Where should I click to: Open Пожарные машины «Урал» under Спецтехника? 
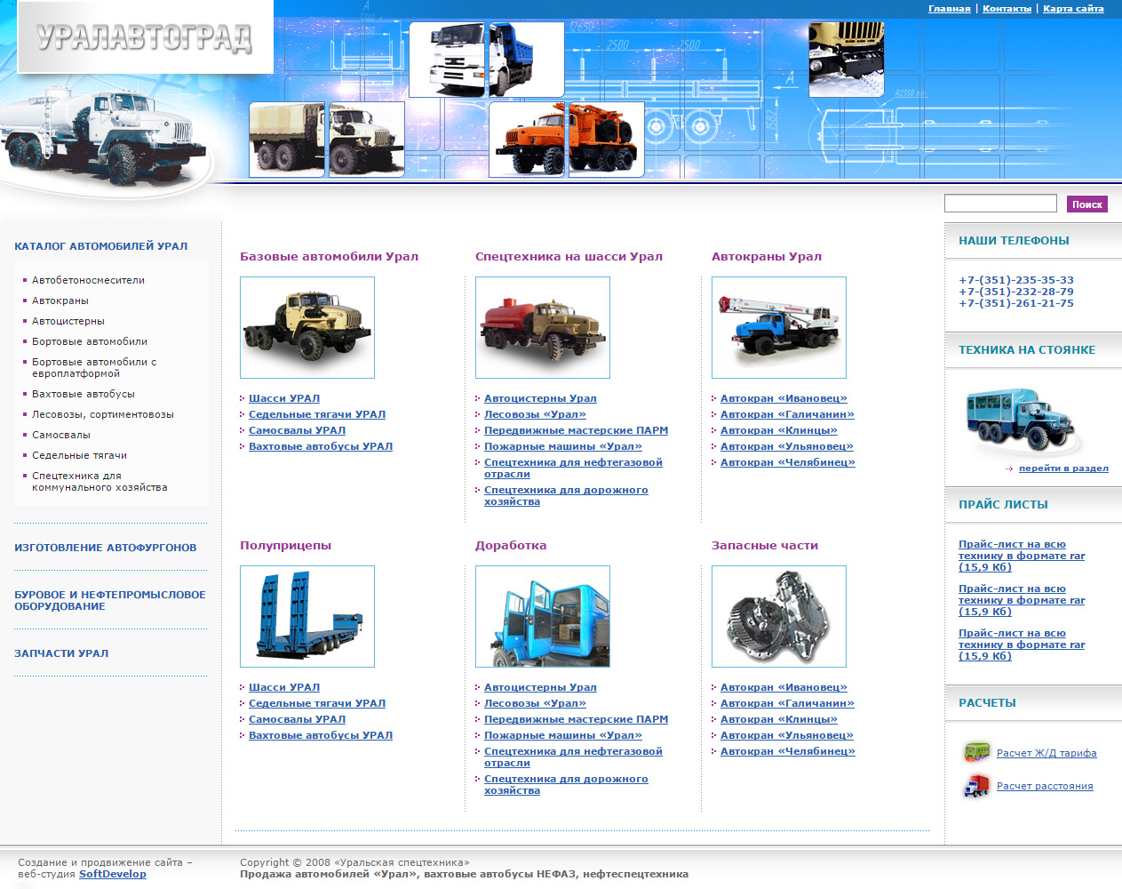[x=563, y=446]
